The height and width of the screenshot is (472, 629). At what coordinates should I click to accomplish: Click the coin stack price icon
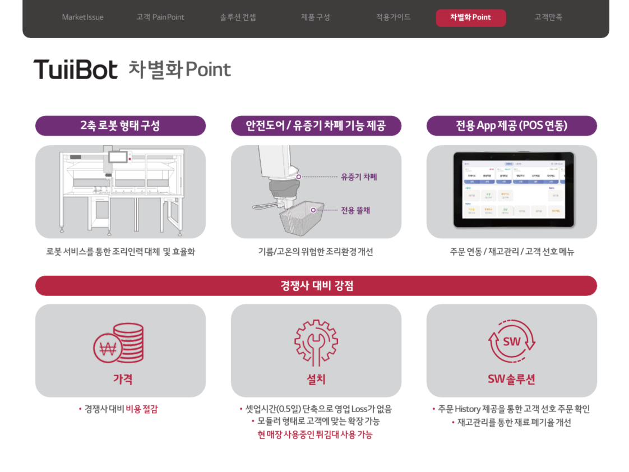119,343
